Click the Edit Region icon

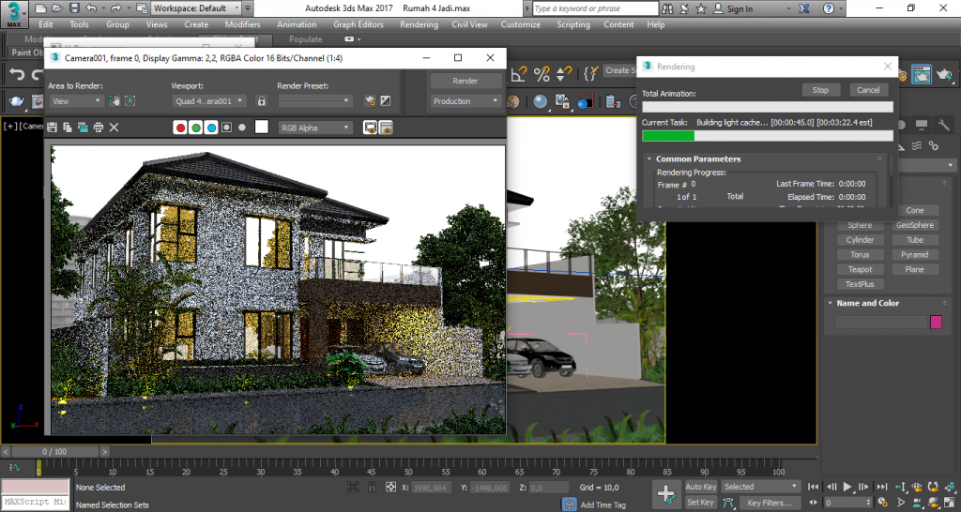tap(114, 101)
